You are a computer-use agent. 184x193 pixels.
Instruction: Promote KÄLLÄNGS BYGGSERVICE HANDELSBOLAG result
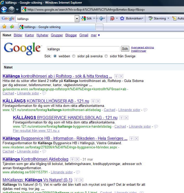tap(121, 118)
